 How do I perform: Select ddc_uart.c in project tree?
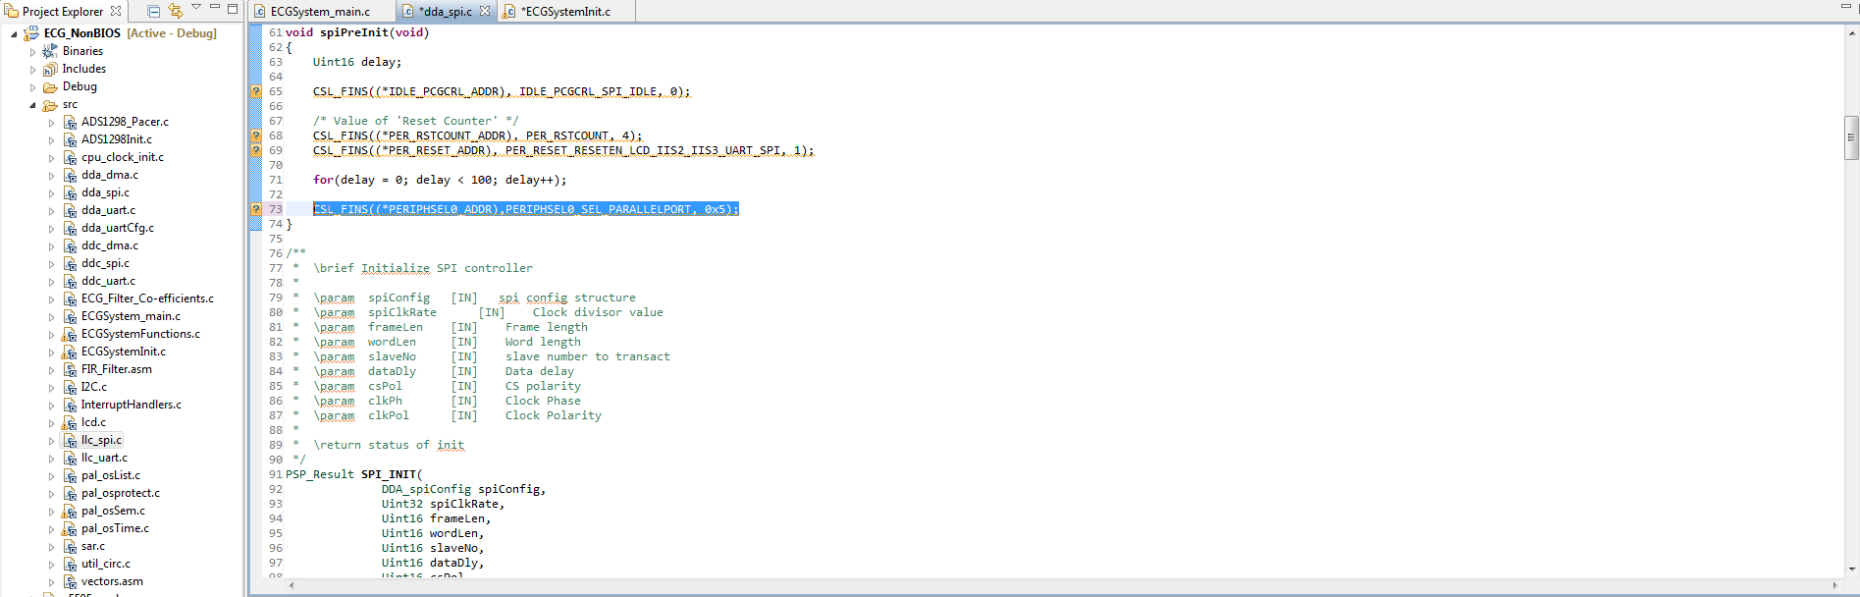(x=108, y=281)
